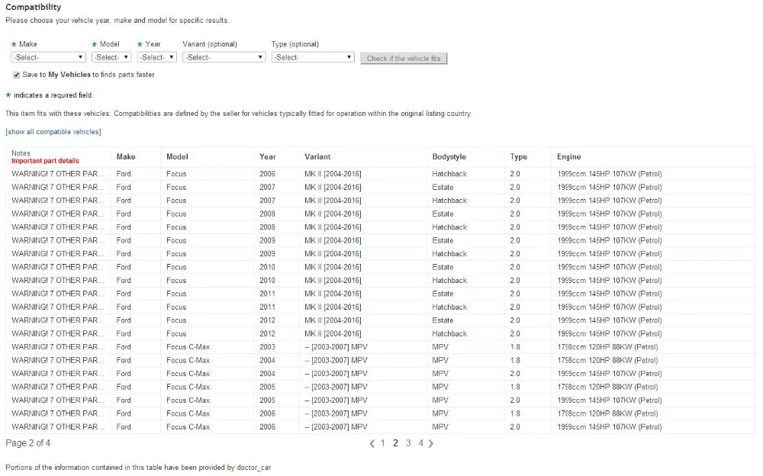763x476 pixels.
Task: Click MK II variant in 2009 Hatchback row
Action: pos(333,254)
